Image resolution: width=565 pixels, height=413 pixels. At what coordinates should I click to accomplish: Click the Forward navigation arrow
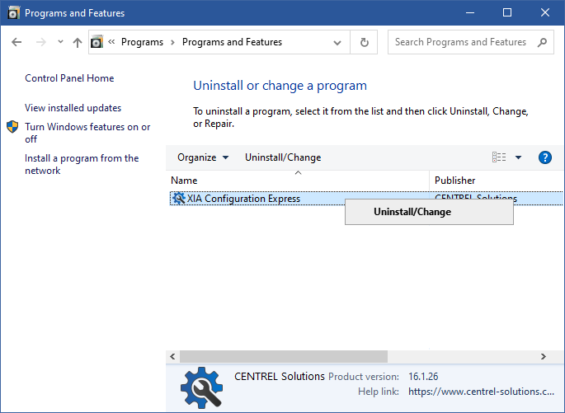coord(41,42)
